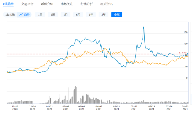The image size is (192, 113).
Task: Select the 1周 time range
Action: pyautogui.click(x=53, y=15)
